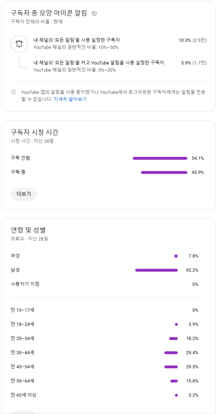The height and width of the screenshot is (414, 216).
Task: Click the '구독 중' 45.9% bar
Action: point(164,172)
